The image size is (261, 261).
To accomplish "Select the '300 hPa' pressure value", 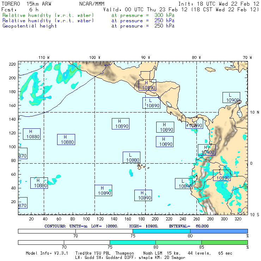I will click(164, 15).
